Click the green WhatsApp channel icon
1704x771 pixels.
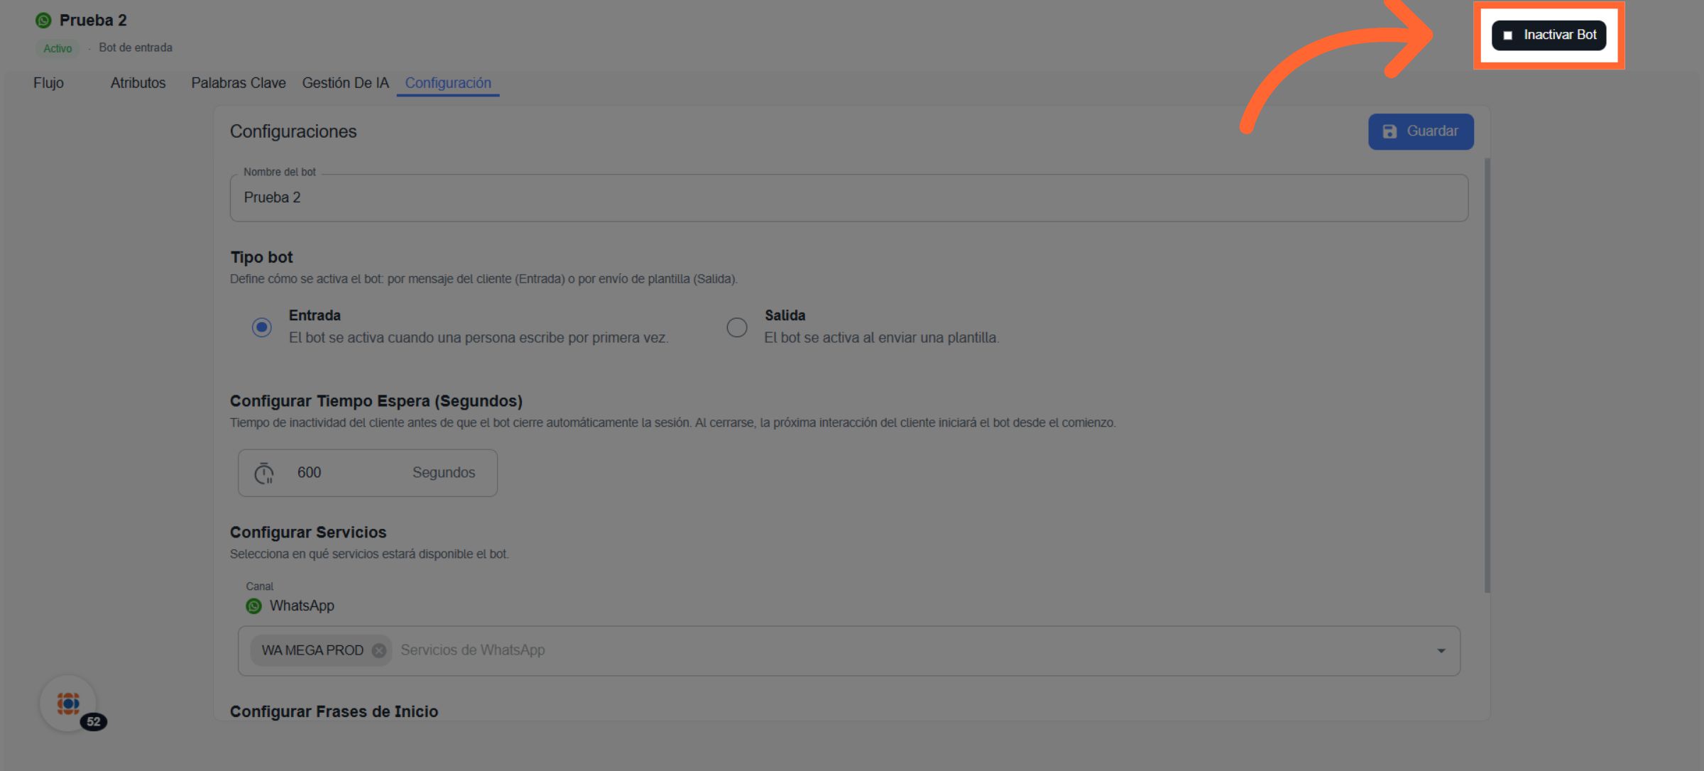[x=253, y=606]
